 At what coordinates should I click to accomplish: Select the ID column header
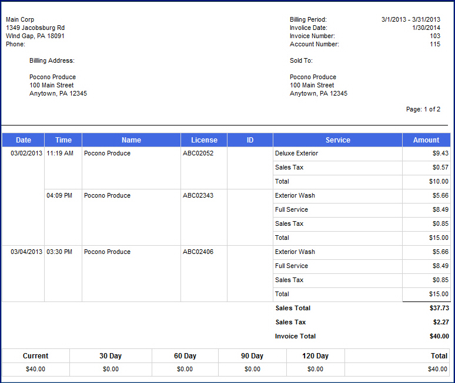250,140
